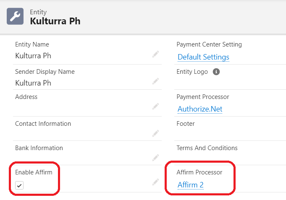Open the Authorize.Net payment processor link
The width and height of the screenshot is (286, 200).
point(200,109)
